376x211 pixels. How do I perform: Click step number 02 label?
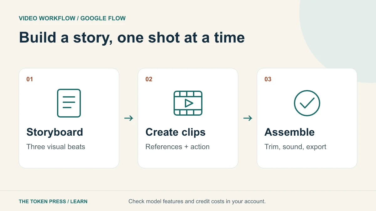click(x=149, y=79)
